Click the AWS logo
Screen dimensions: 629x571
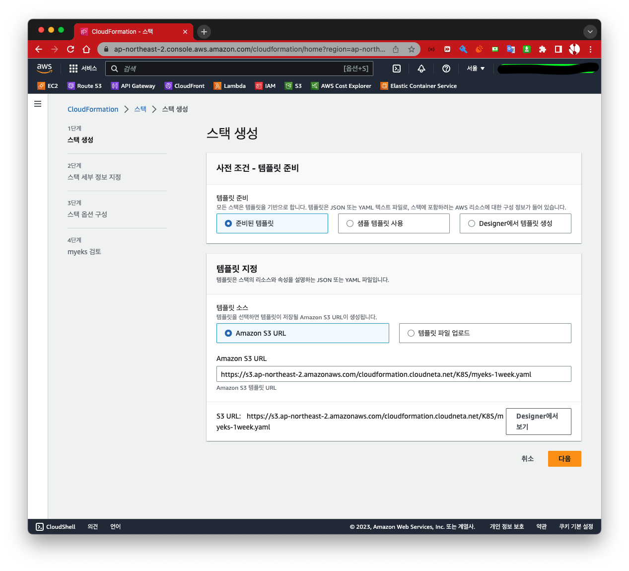pyautogui.click(x=44, y=69)
